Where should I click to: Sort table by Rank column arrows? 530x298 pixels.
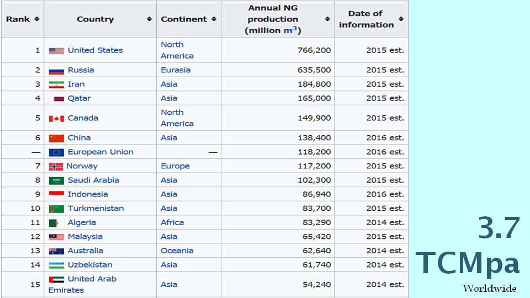point(37,19)
